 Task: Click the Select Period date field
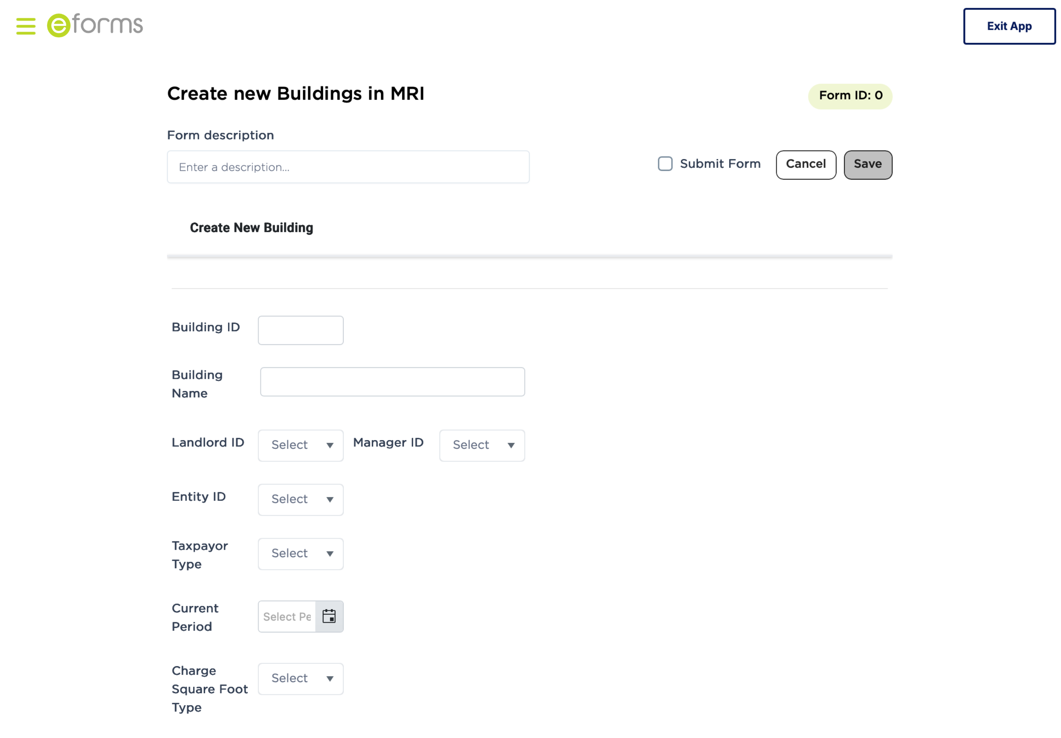[286, 616]
